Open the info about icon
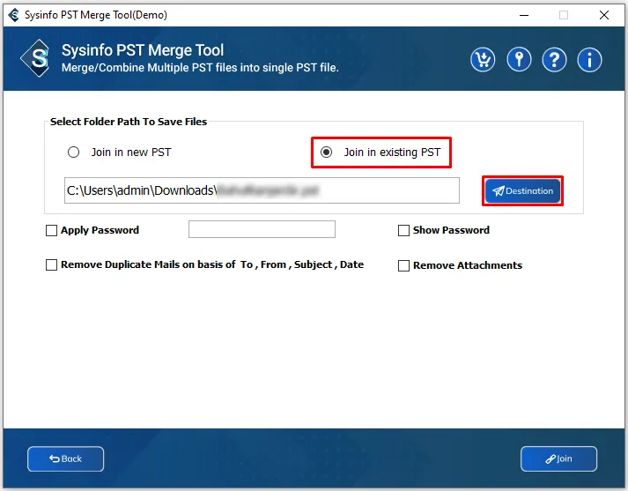This screenshot has height=491, width=628. pos(589,60)
